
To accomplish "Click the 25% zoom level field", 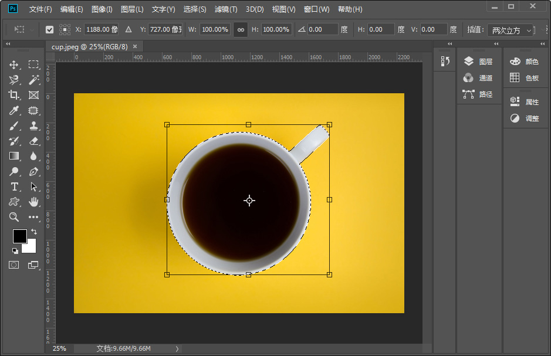I will click(x=59, y=348).
